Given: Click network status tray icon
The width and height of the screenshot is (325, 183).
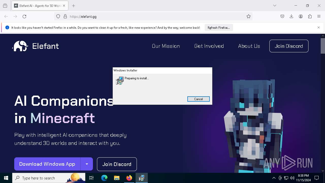Looking at the screenshot, I should click(286, 178).
